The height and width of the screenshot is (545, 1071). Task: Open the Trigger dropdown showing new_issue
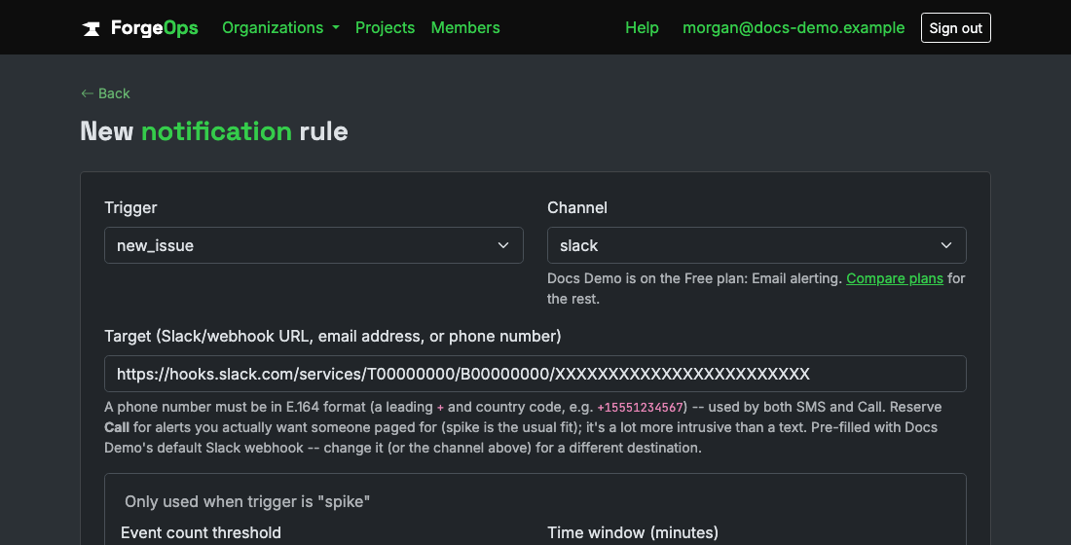314,245
